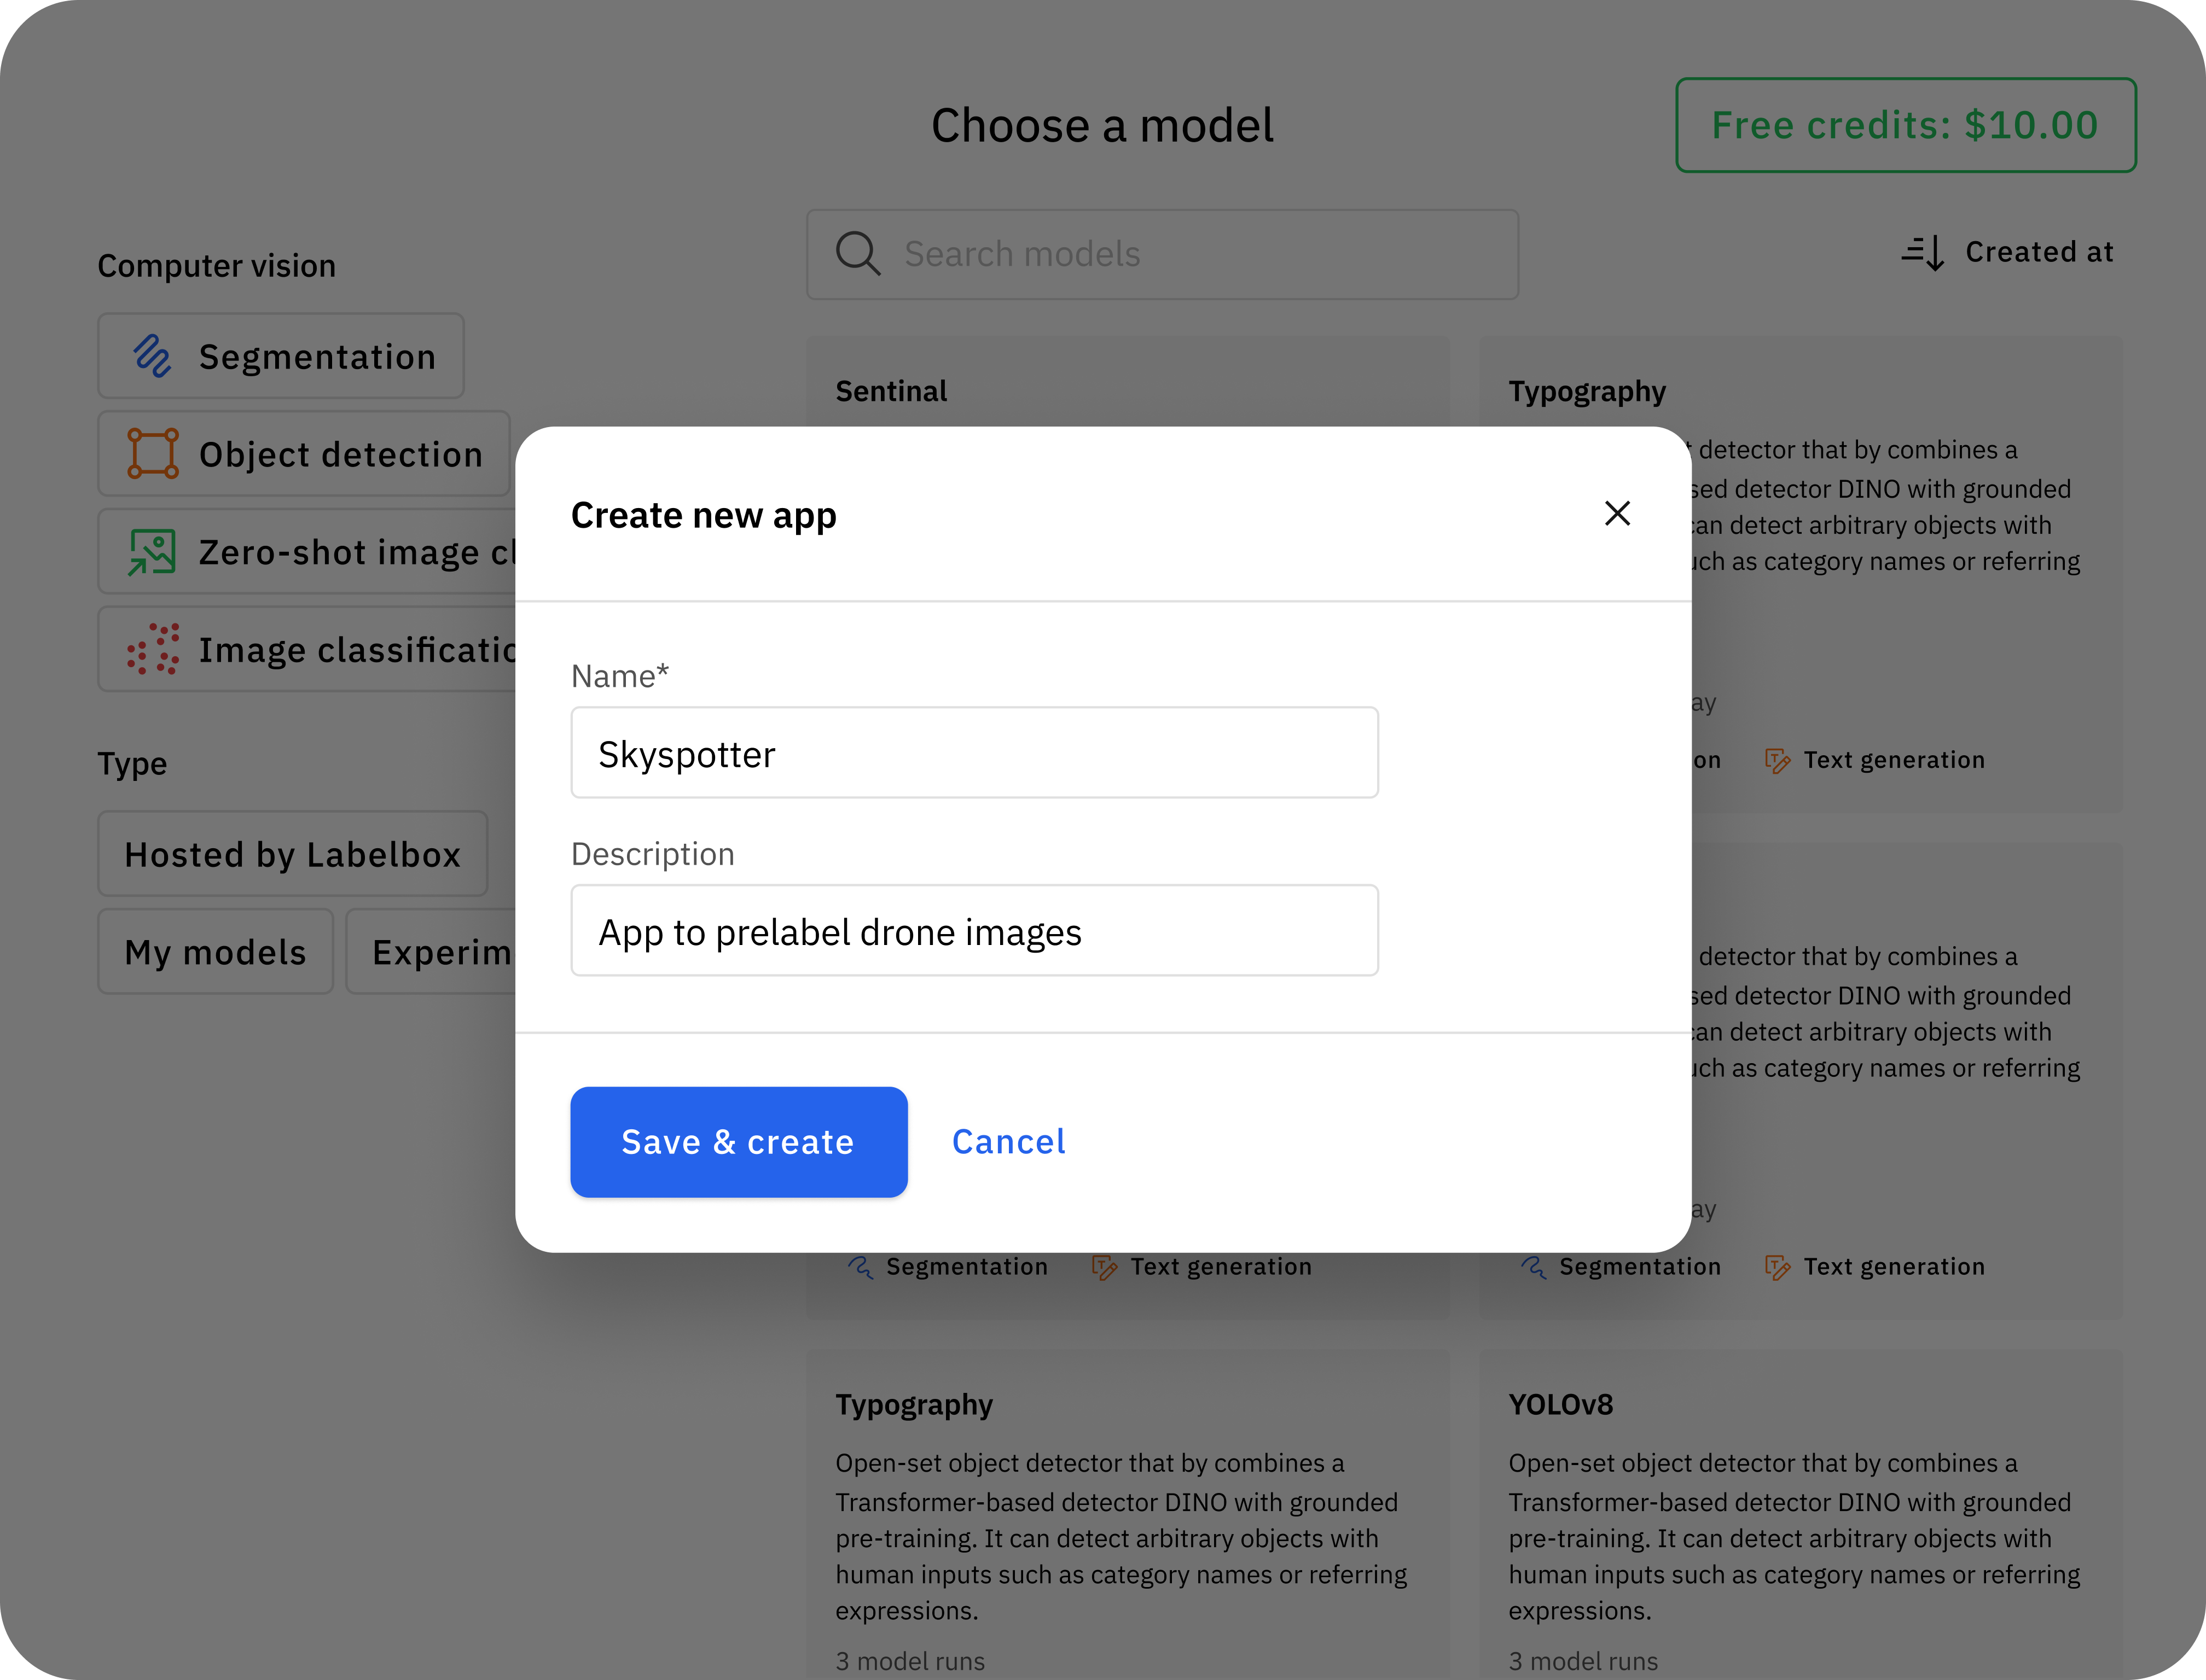Focus the Search models field
Screen dimensions: 2206x1680
coord(1163,254)
